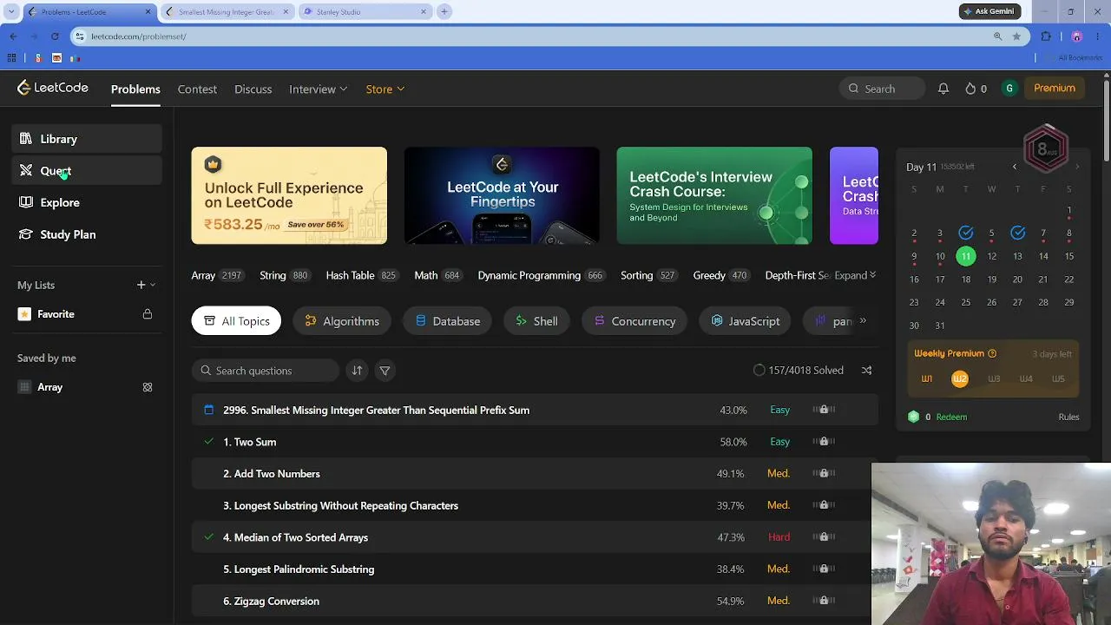The width and height of the screenshot is (1111, 625).
Task: Select day 12 in the calendar
Action: (x=991, y=256)
